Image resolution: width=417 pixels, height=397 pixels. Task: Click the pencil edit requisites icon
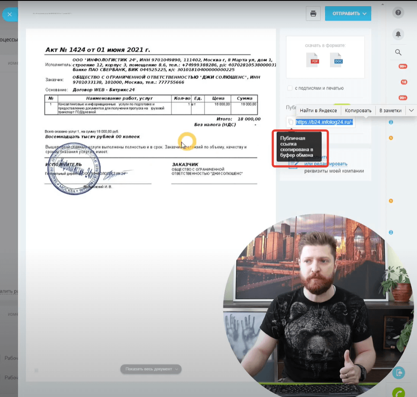[293, 164]
